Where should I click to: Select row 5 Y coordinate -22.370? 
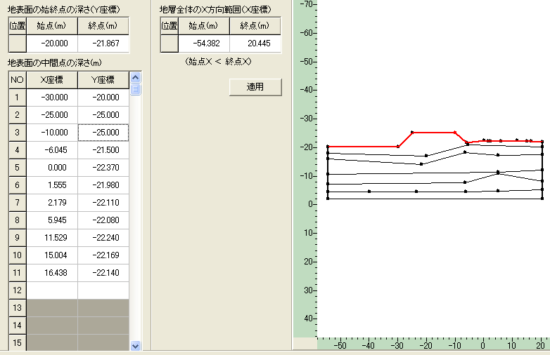pyautogui.click(x=103, y=168)
